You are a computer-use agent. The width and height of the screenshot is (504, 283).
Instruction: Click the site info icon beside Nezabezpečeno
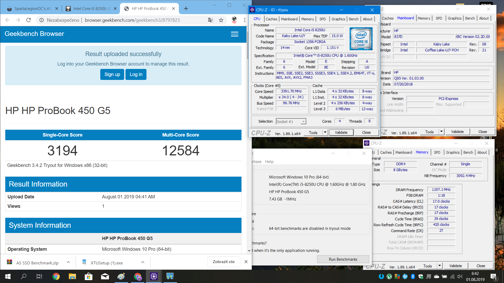pyautogui.click(x=41, y=20)
